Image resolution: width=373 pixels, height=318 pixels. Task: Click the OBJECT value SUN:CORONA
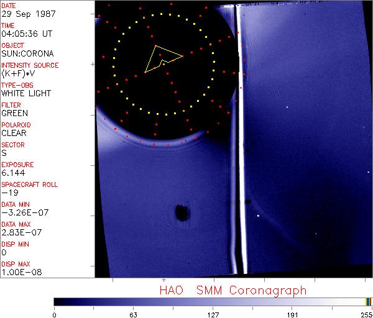(x=25, y=53)
